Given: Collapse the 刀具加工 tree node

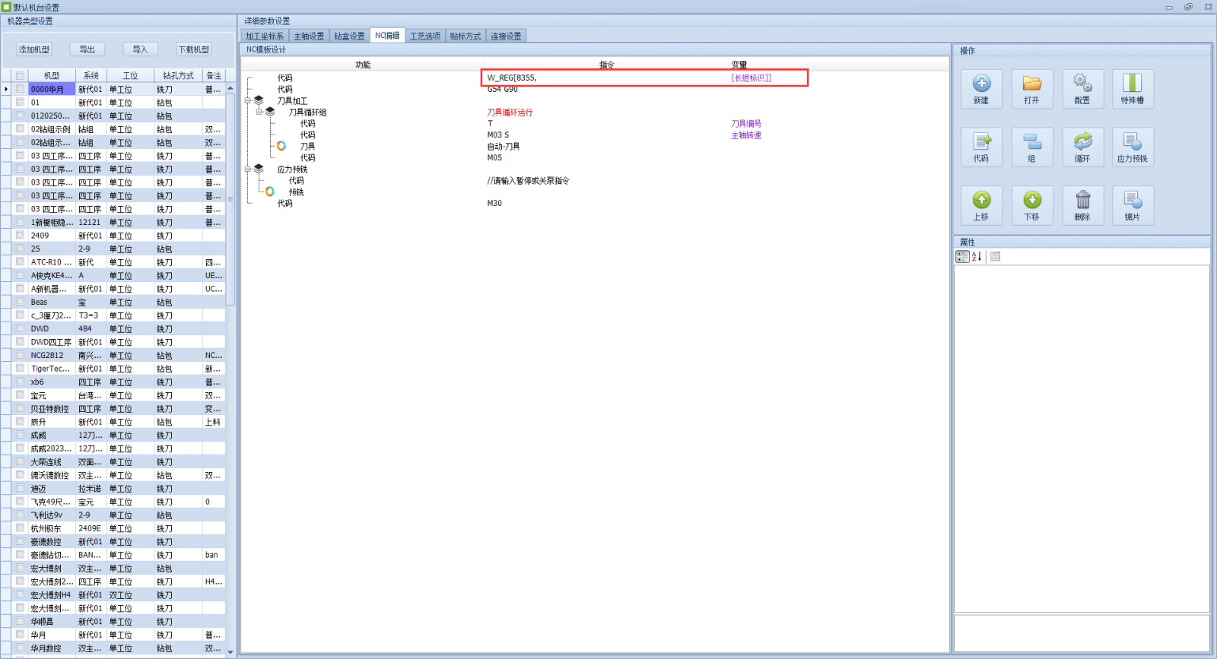Looking at the screenshot, I should [x=248, y=100].
